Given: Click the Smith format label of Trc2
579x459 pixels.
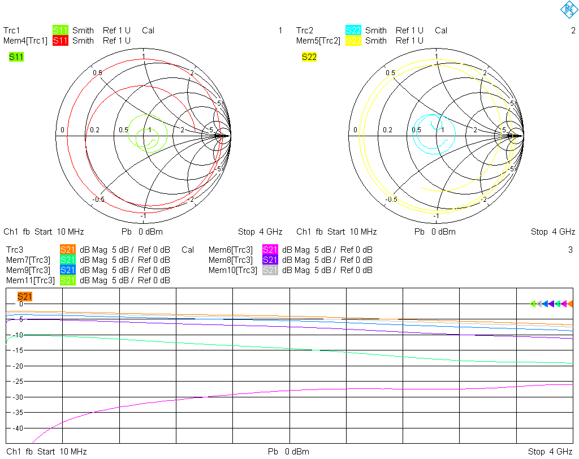Looking at the screenshot, I should (x=376, y=31).
